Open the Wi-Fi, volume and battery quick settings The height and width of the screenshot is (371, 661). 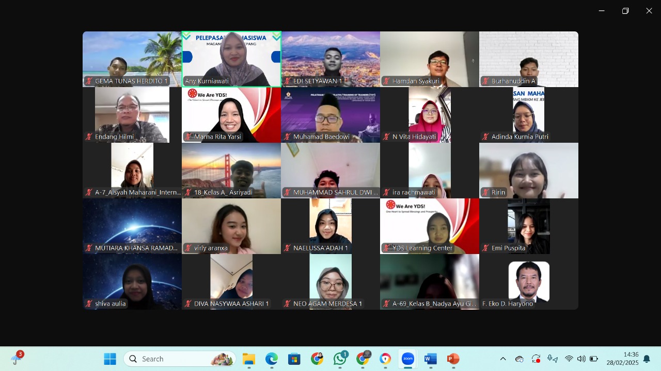(581, 359)
